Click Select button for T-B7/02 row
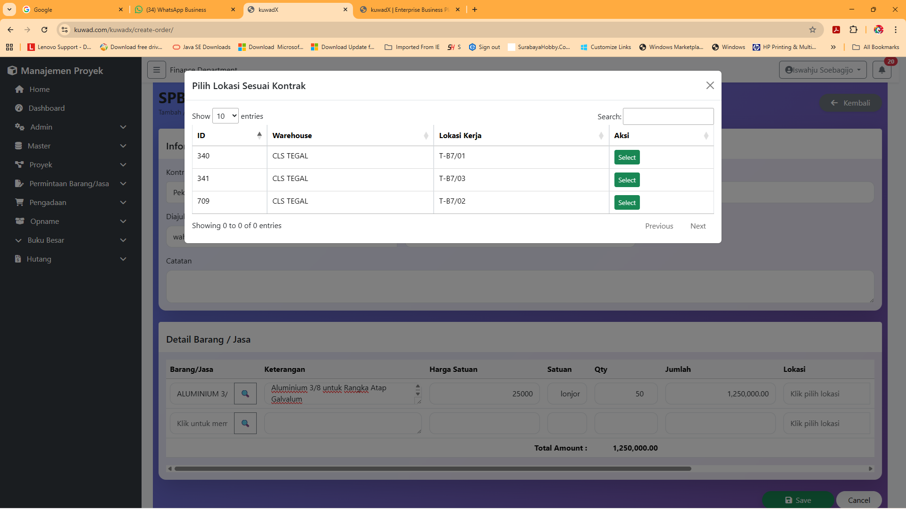This screenshot has height=509, width=906. click(627, 203)
